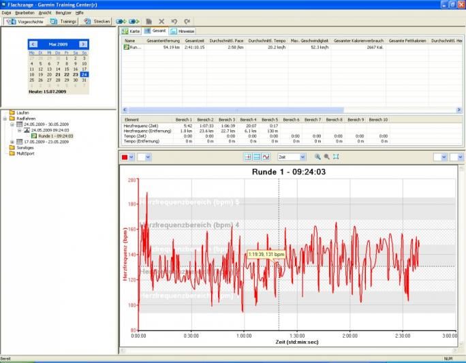Click the fit-to-window chart icon
The width and height of the screenshot is (466, 363).
point(336,157)
